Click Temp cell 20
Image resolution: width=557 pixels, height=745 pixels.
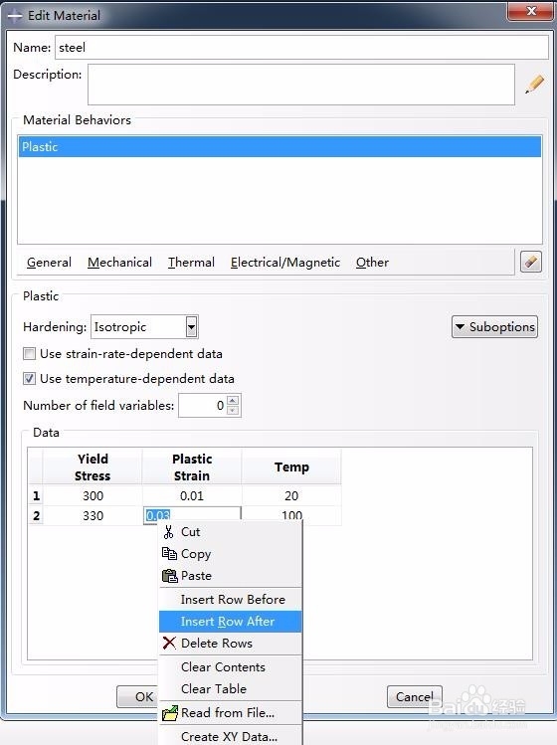pos(291,495)
